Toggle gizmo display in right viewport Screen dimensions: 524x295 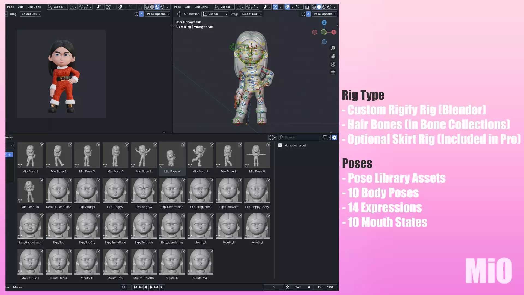click(x=275, y=7)
